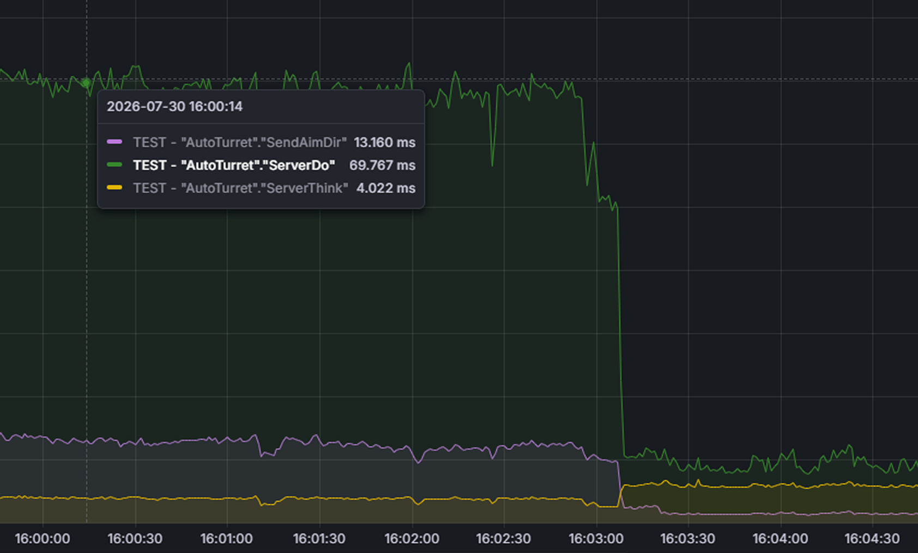The image size is (918, 553).
Task: Click the 69.767 ms value
Action: (x=383, y=165)
